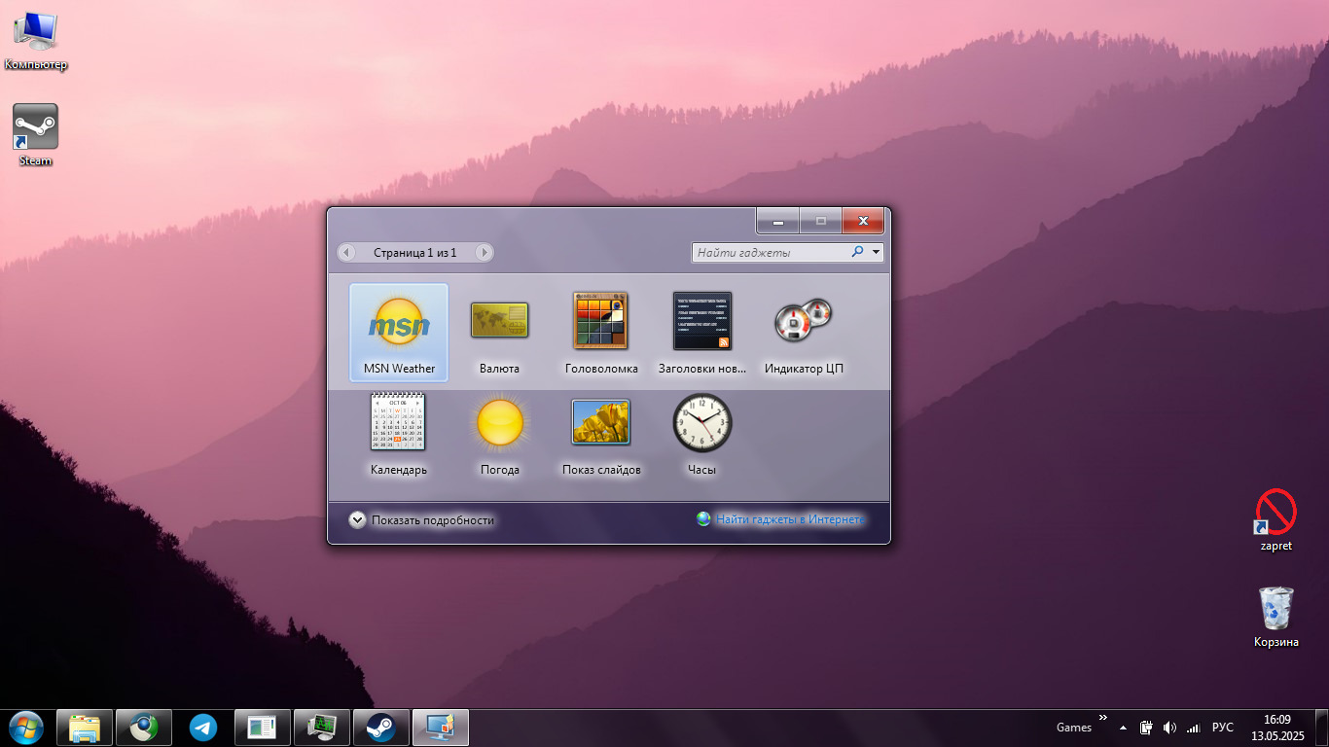Click the magnifier search button
Viewport: 1329px width, 747px height.
coord(857,252)
